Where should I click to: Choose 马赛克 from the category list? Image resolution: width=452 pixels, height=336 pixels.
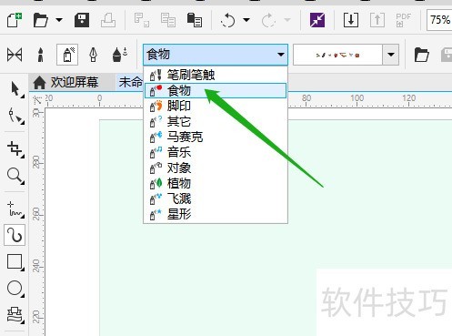tap(216, 137)
